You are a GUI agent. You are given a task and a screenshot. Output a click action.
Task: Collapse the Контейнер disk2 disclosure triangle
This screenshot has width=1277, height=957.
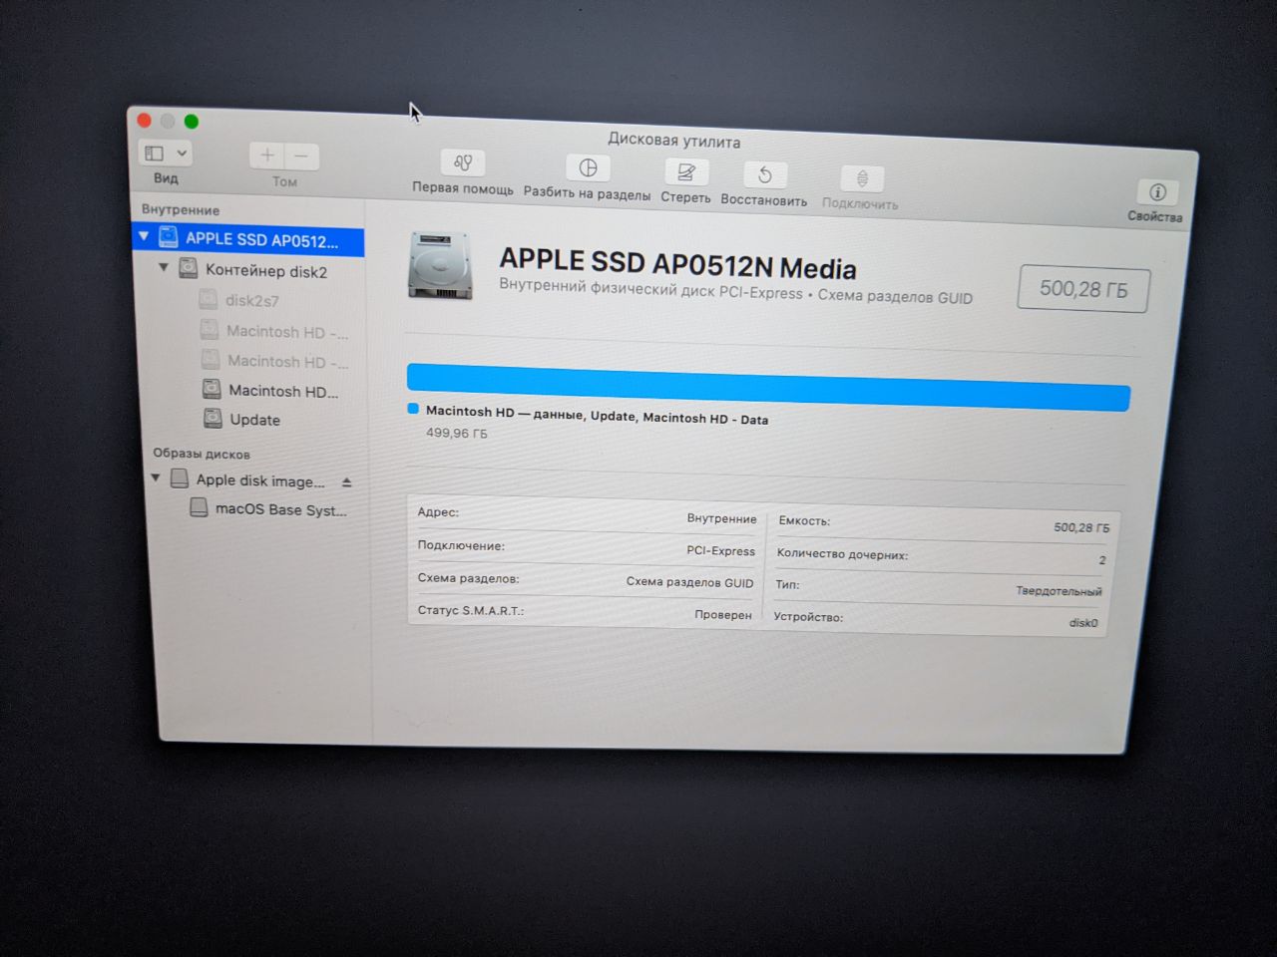[164, 267]
